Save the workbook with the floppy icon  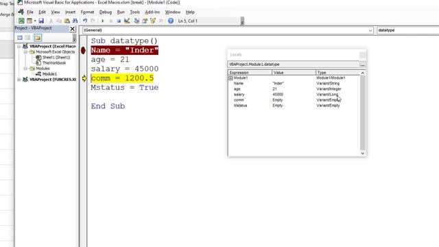(x=41, y=21)
